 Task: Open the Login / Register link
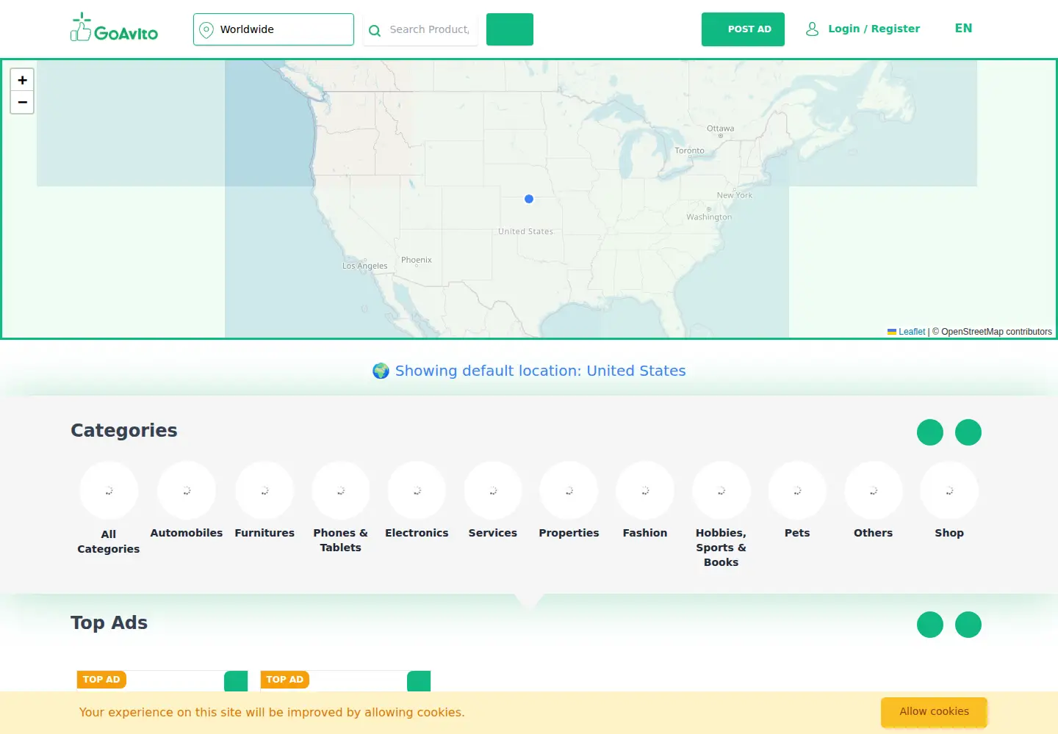click(x=874, y=29)
